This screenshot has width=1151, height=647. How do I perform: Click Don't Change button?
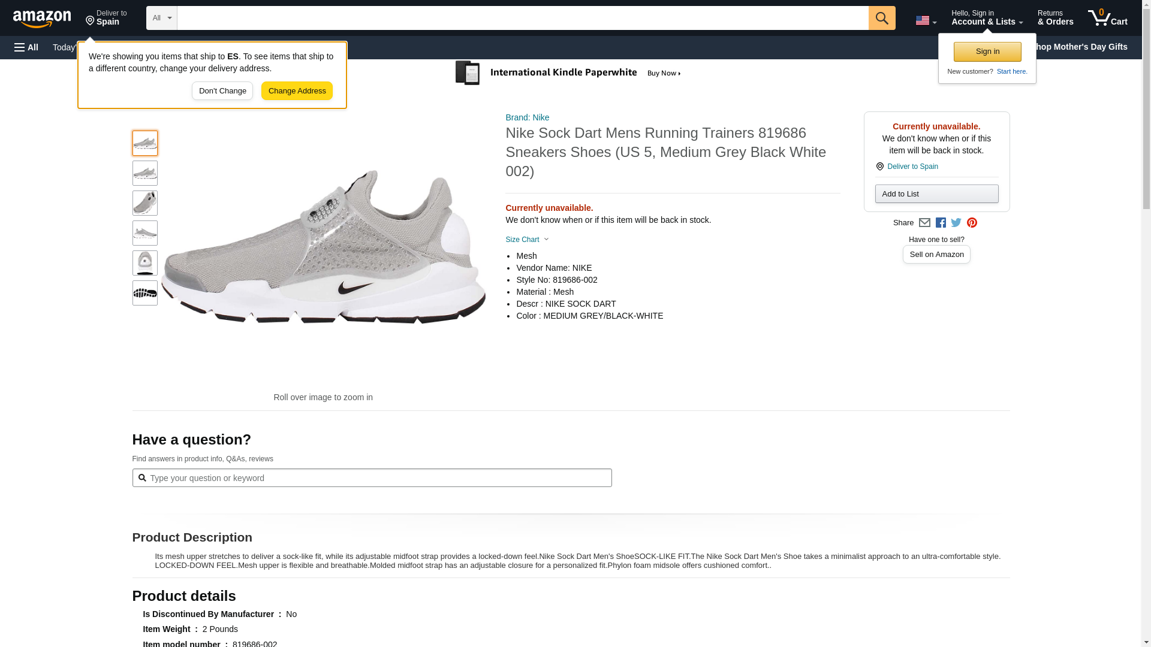coord(222,91)
